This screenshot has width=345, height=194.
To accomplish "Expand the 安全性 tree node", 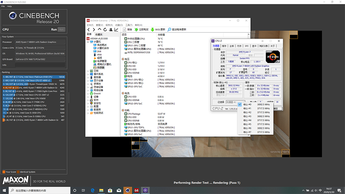I will click(88, 103).
